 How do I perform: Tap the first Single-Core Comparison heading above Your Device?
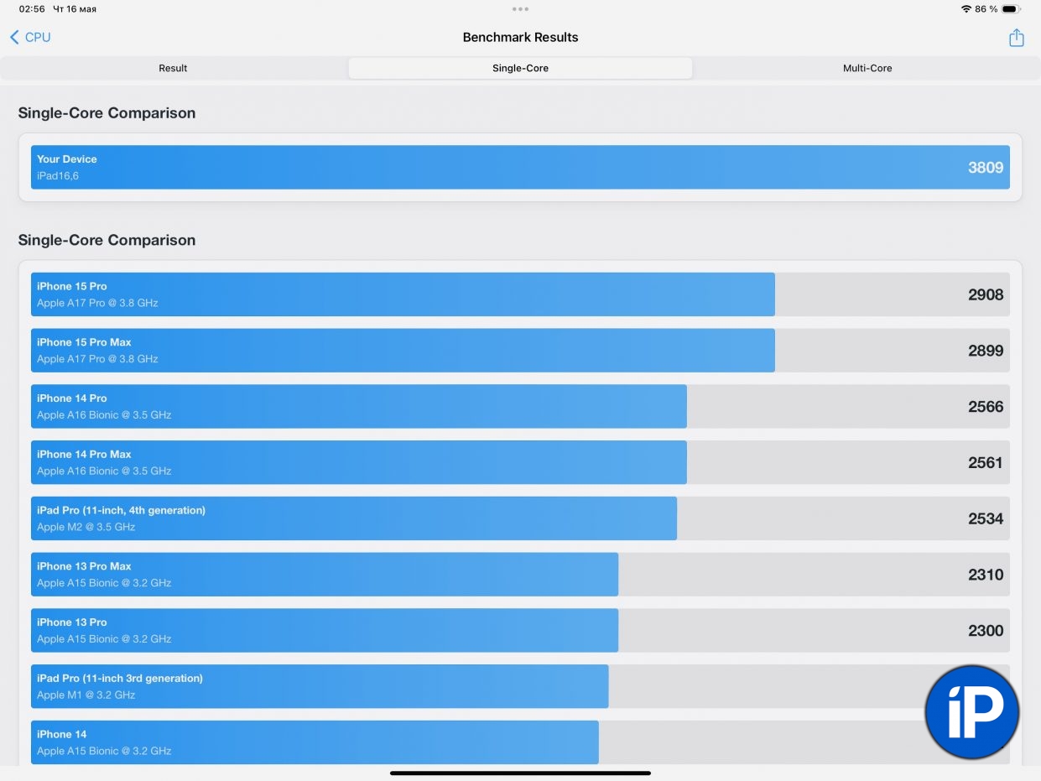tap(107, 113)
